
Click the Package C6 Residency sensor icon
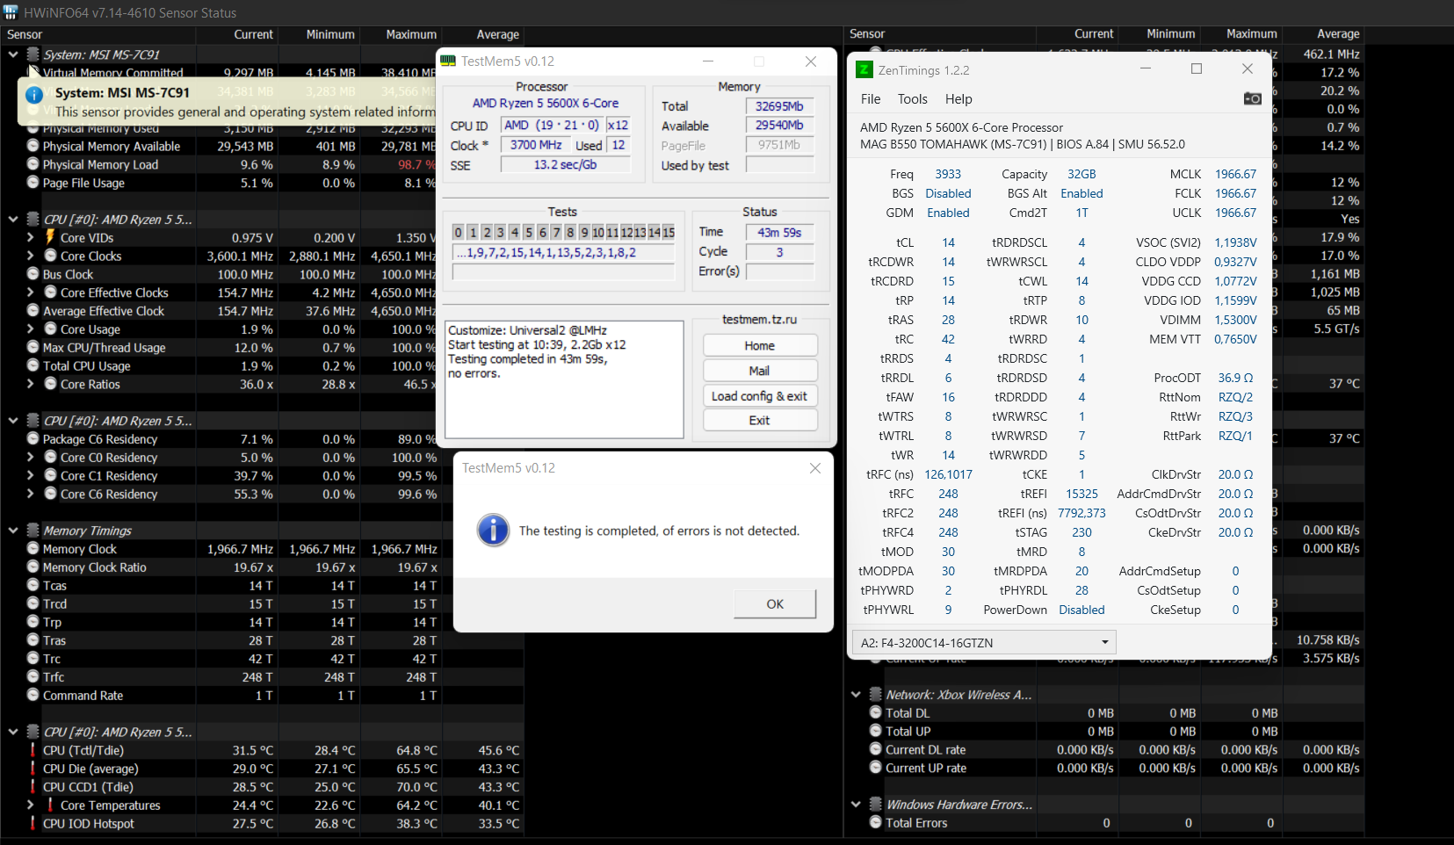point(33,438)
